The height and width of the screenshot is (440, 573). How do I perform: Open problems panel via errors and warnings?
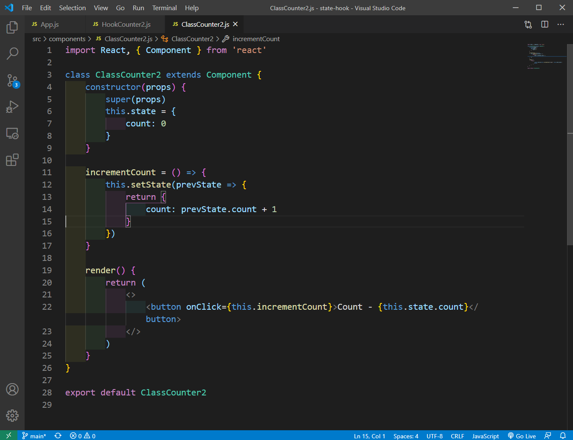(x=83, y=436)
